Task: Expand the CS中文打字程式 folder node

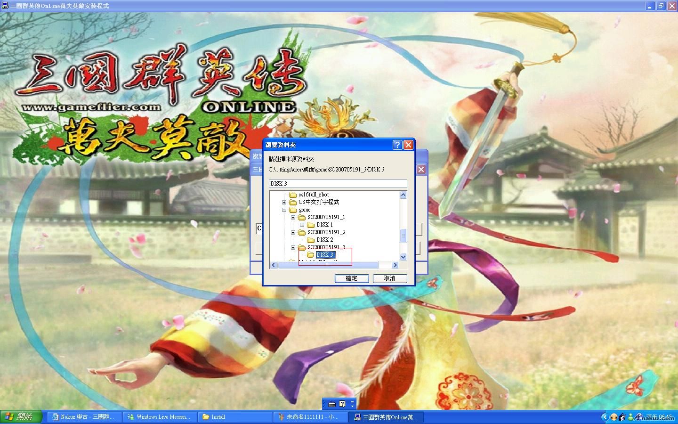Action: 284,202
